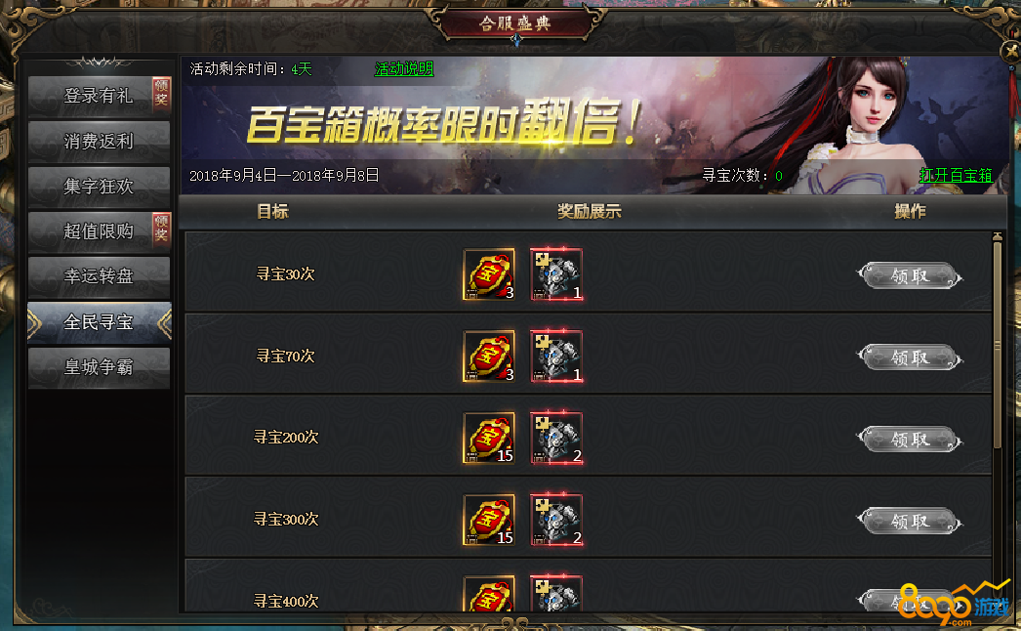The width and height of the screenshot is (1021, 631).
Task: Click armor reward icon in 寻宝200次 row
Action: pos(556,438)
